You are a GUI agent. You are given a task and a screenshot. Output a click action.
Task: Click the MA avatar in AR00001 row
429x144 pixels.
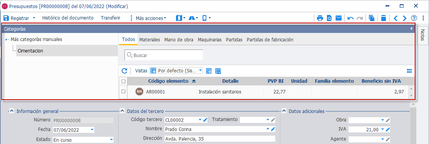click(x=139, y=92)
